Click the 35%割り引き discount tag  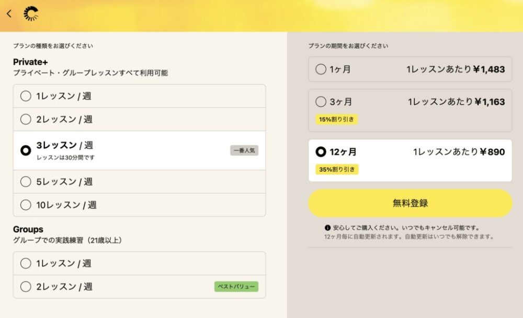[337, 169]
